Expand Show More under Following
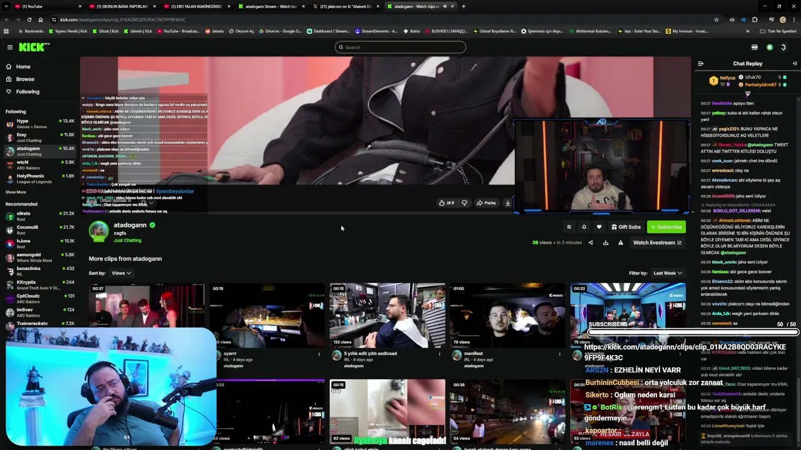 click(x=16, y=192)
